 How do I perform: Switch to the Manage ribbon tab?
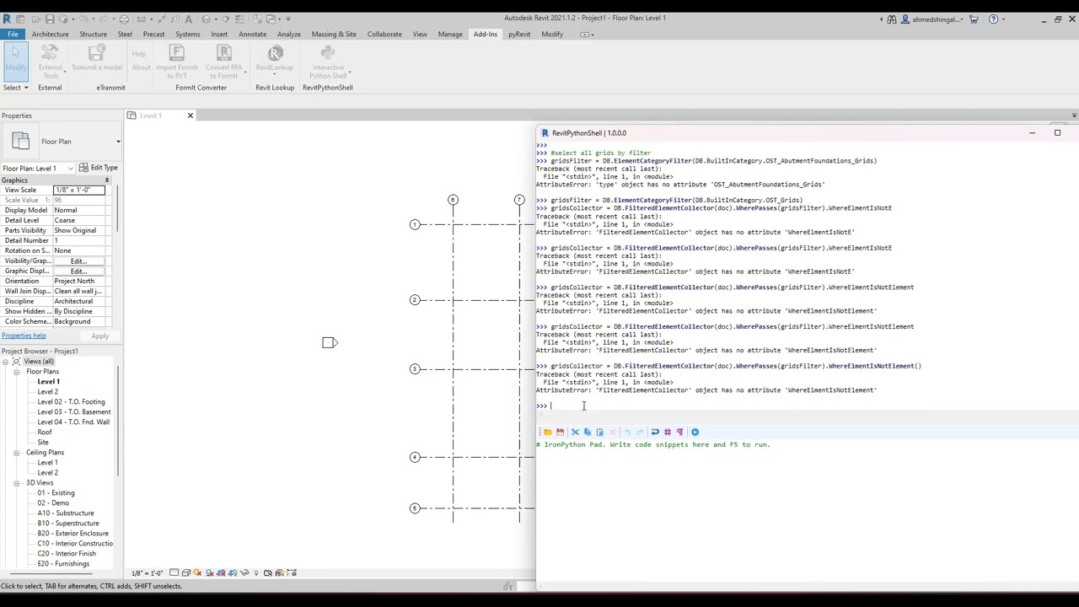pyautogui.click(x=450, y=35)
